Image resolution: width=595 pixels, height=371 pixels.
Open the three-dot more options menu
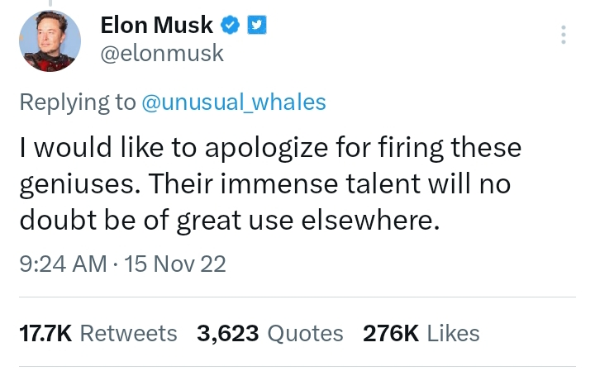tap(564, 35)
